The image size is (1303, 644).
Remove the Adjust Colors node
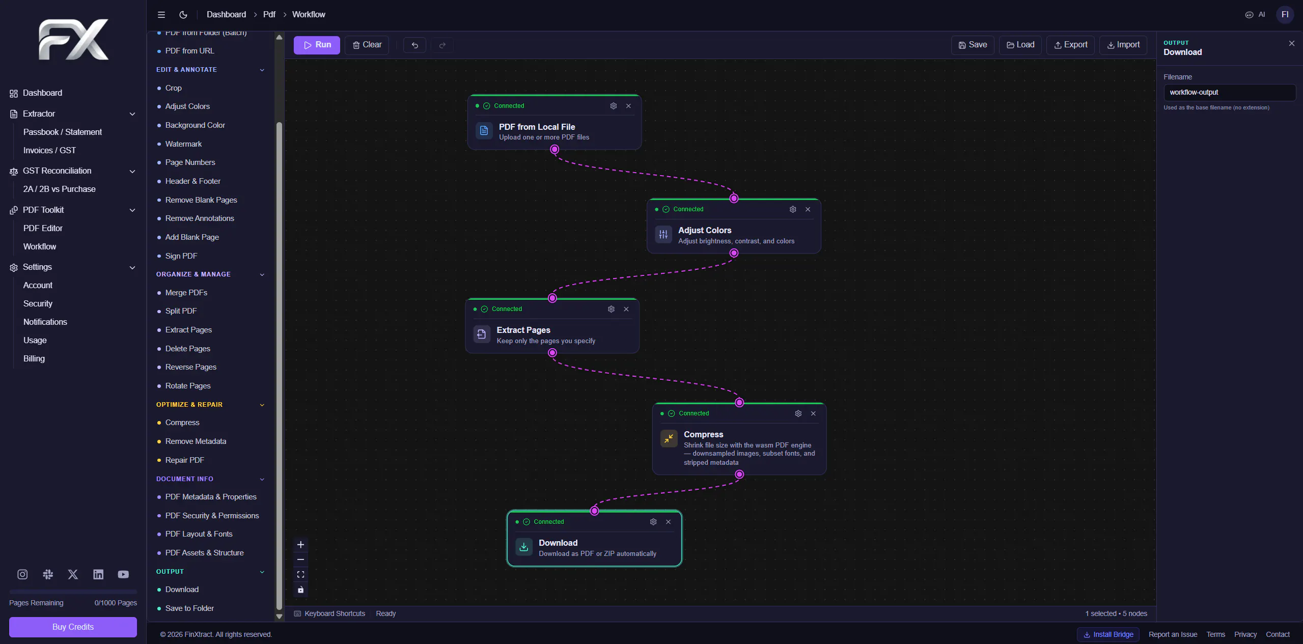(x=808, y=209)
